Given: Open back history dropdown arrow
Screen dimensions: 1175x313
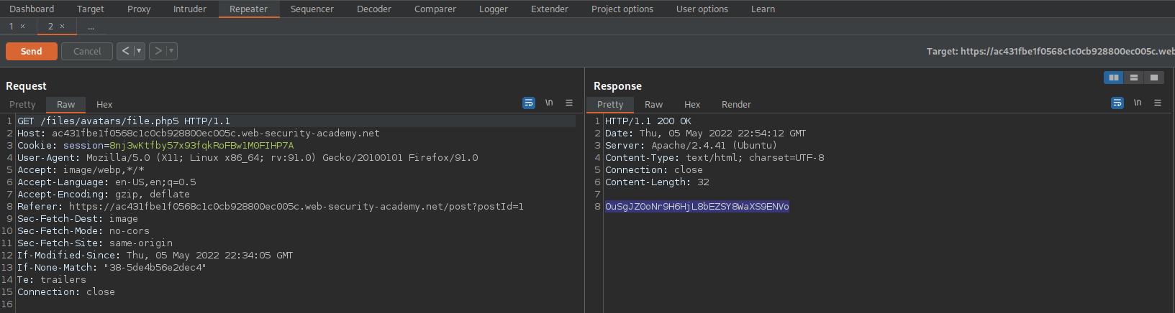Looking at the screenshot, I should [x=139, y=51].
